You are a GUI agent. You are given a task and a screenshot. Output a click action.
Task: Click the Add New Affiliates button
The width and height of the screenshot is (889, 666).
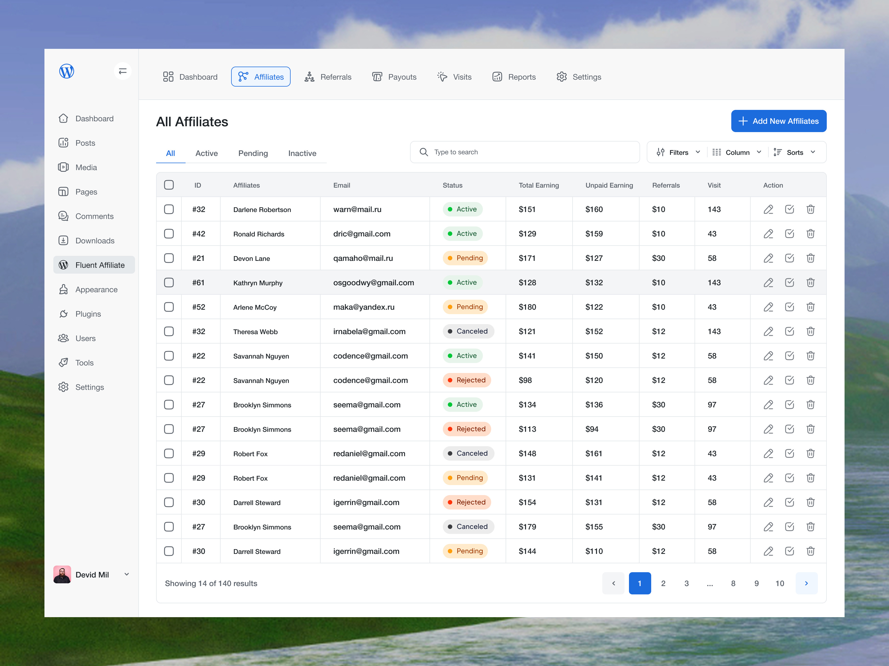click(778, 121)
